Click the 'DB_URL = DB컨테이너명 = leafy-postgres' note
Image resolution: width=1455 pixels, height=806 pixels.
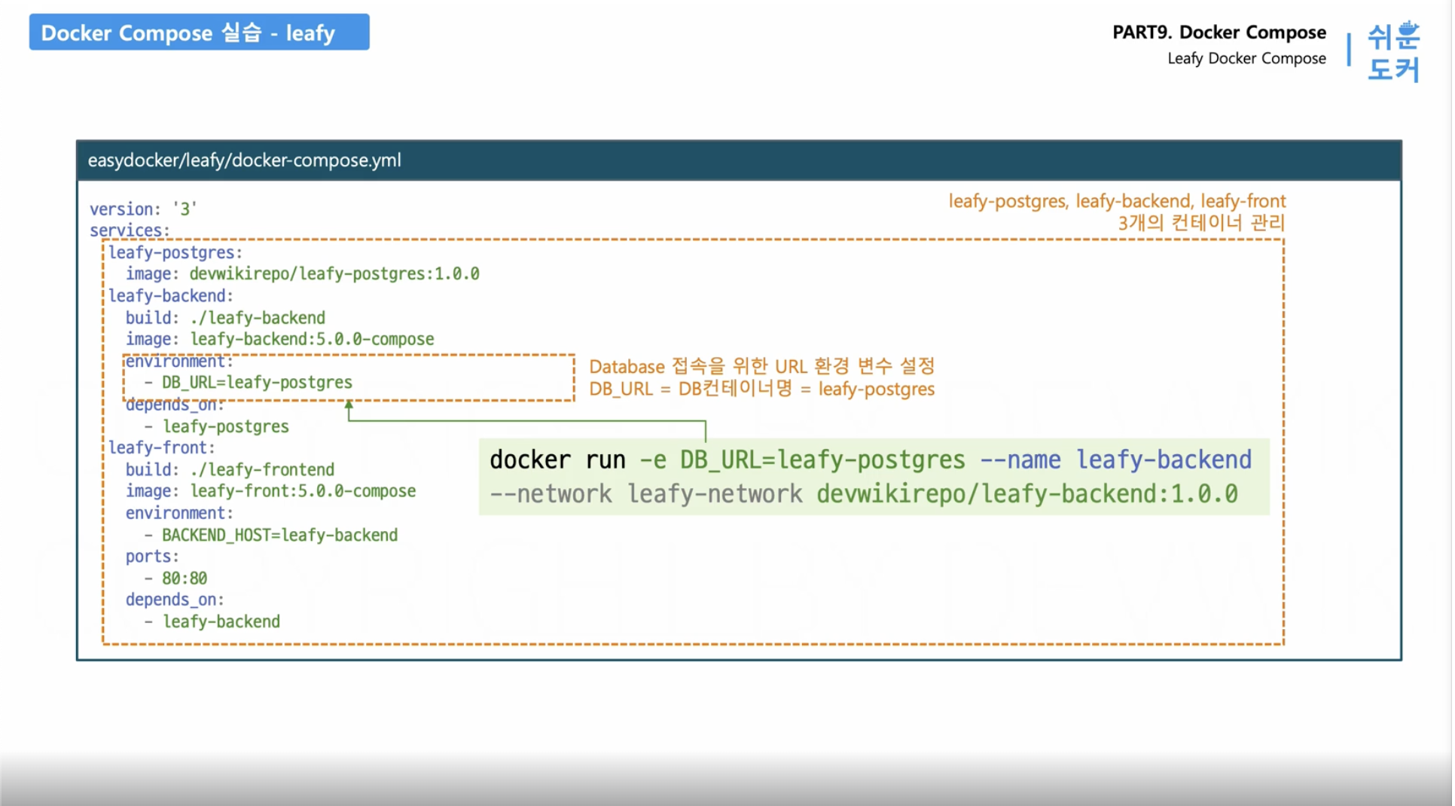[761, 389]
